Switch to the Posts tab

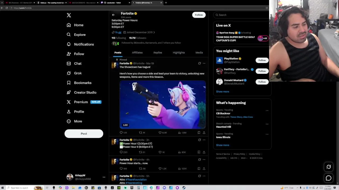(118, 53)
